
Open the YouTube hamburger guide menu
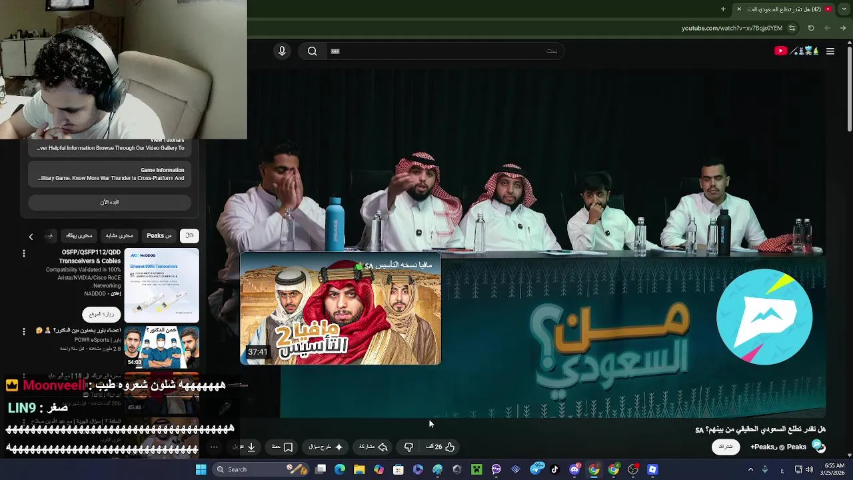(x=830, y=51)
